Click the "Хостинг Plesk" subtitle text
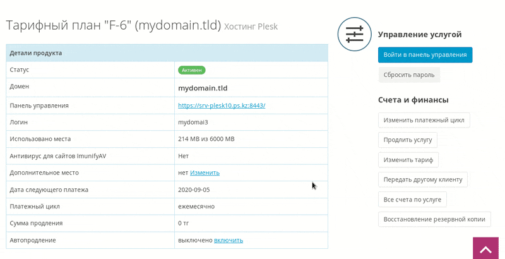Viewport: 505px width, 259px height. 251,27
